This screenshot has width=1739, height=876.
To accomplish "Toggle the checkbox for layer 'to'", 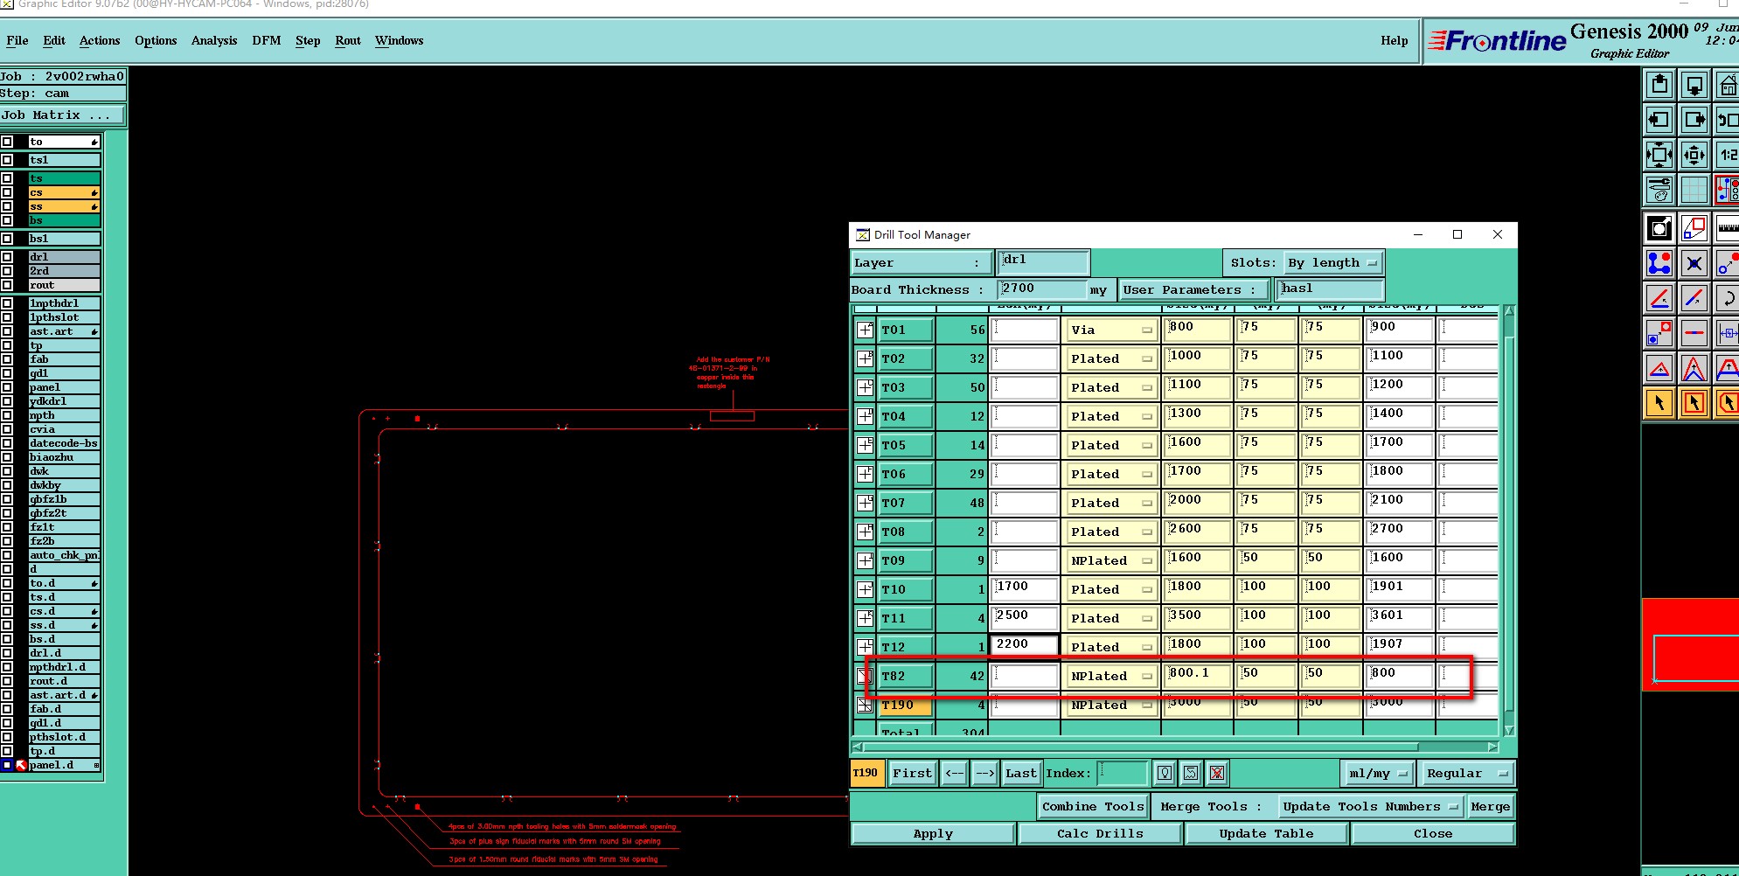I will 7,142.
